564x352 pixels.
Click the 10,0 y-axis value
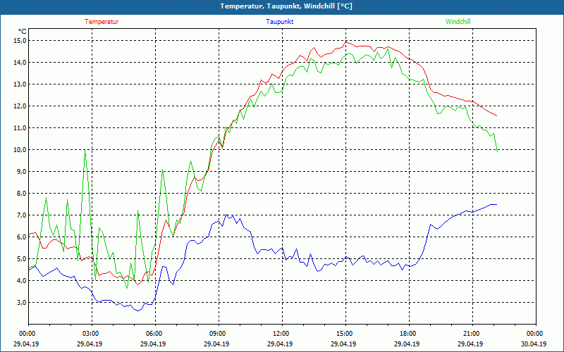pyautogui.click(x=20, y=150)
